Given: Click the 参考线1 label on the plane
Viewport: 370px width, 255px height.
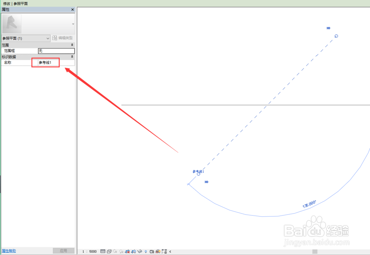Looking at the screenshot, I should 198,171.
